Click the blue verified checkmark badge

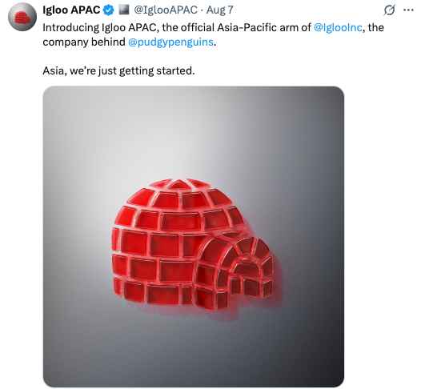click(x=109, y=10)
